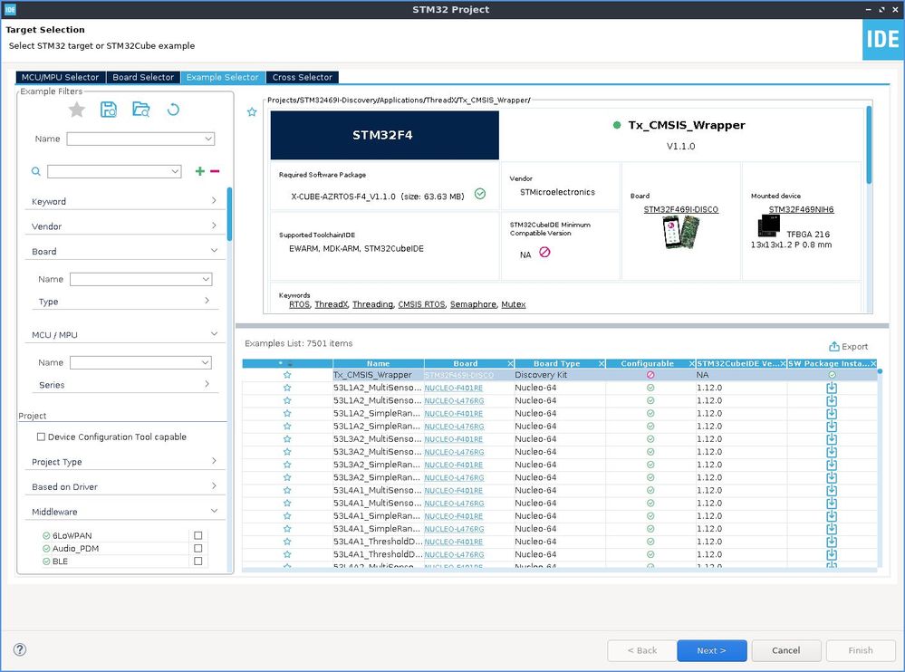
Task: Sort by the Name column header
Action: click(378, 363)
